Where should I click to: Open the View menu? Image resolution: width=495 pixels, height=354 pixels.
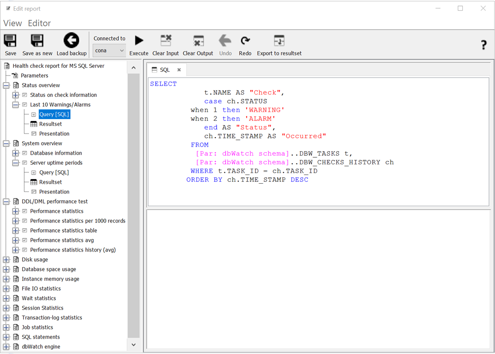pos(12,23)
